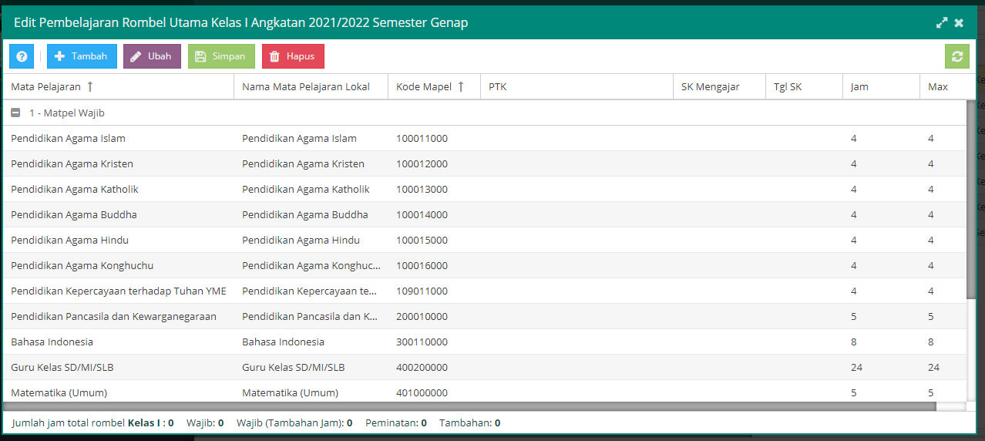985x441 pixels.
Task: Open the help question mark button
Action: click(x=22, y=56)
